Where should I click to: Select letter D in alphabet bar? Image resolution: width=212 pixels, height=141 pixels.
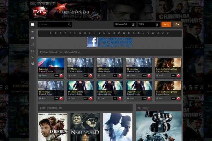point(65,33)
